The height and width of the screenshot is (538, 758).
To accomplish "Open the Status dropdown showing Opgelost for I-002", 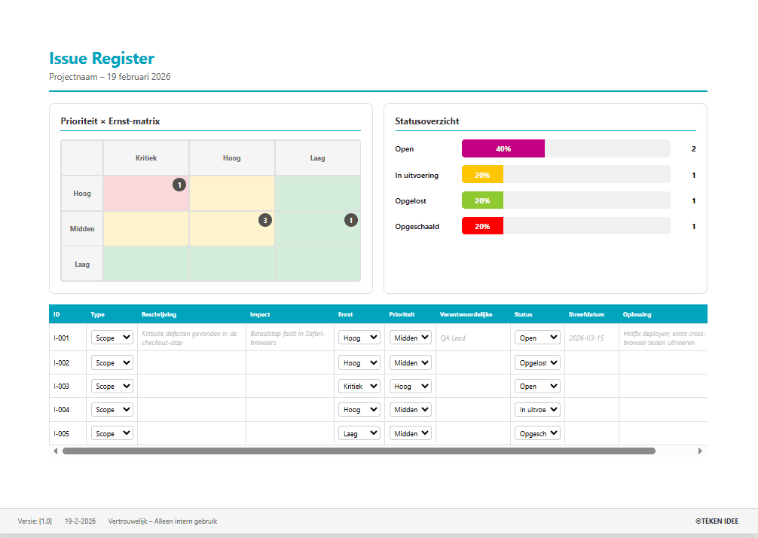I will tap(537, 362).
